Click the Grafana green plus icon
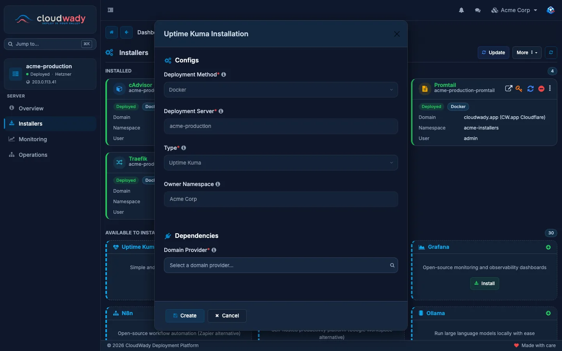 click(548, 247)
